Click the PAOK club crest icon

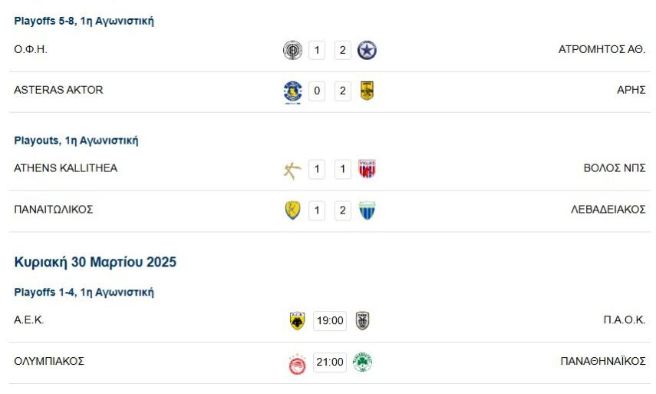362,321
